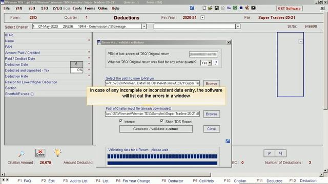Screen dimensions: 328x184
Task: Click F8 Deductor shortcut
Action: 172,181
